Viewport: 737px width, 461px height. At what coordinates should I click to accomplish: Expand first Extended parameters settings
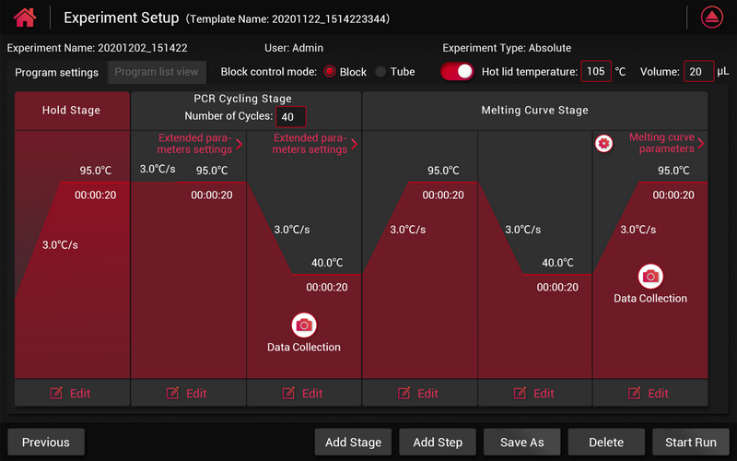(200, 144)
